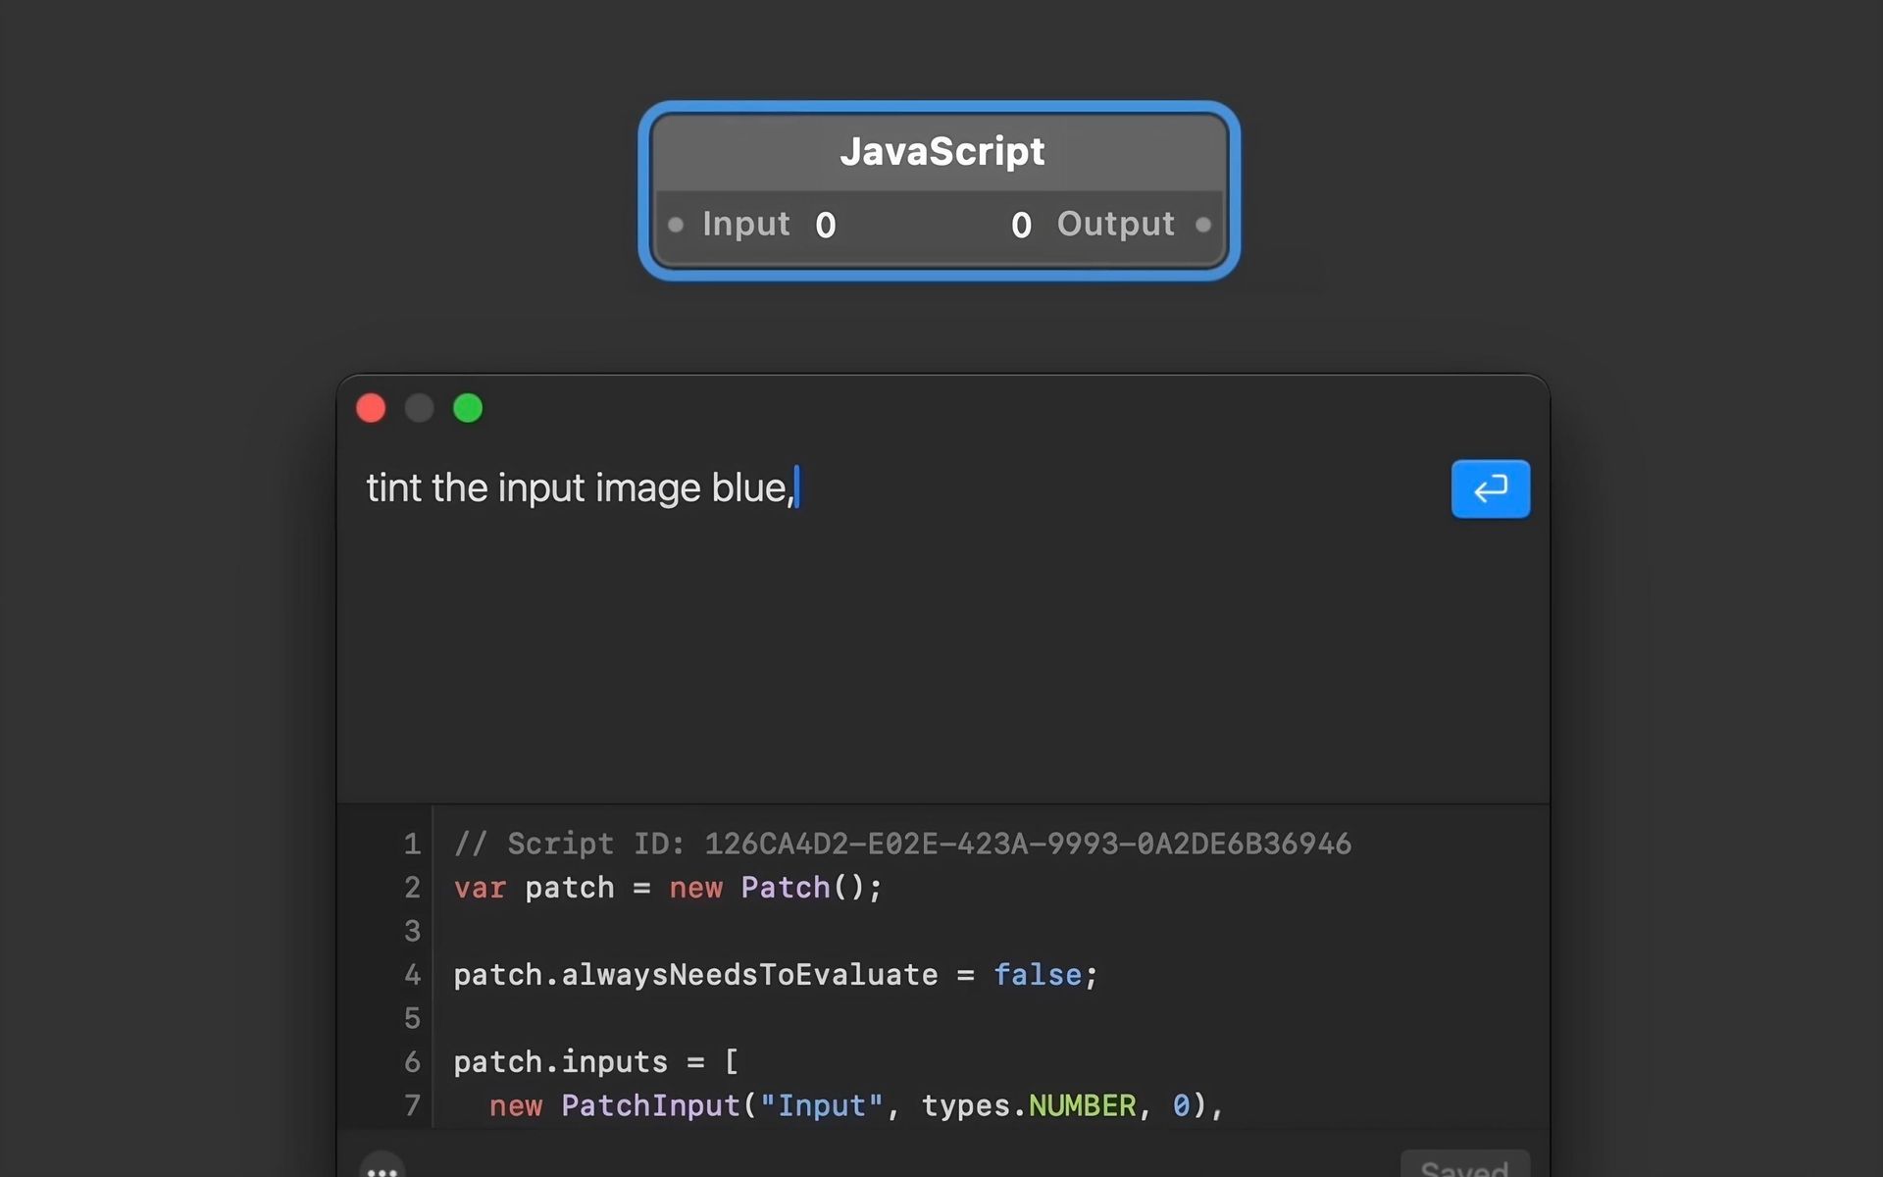
Task: Click the Output port dot on the node
Action: 1203,225
